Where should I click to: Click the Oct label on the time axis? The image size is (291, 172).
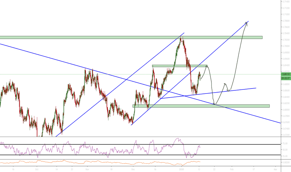[x=37, y=169]
